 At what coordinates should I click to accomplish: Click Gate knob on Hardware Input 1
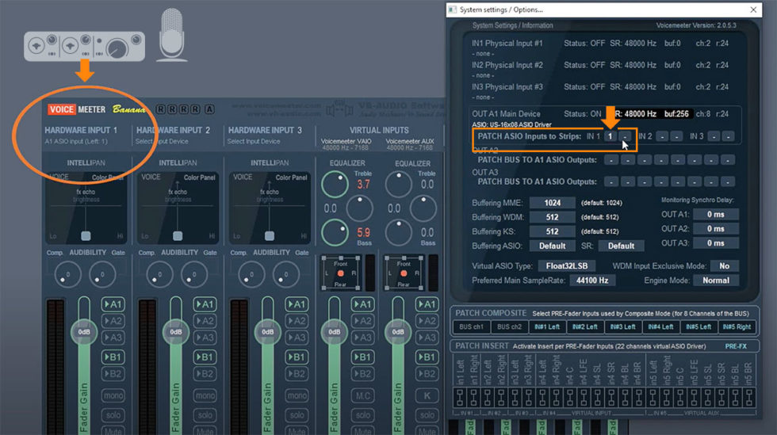[102, 274]
